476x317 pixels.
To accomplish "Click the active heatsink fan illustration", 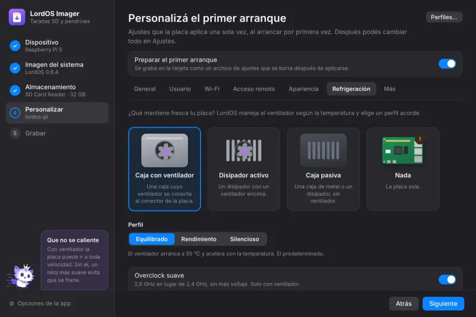I will tap(244, 150).
